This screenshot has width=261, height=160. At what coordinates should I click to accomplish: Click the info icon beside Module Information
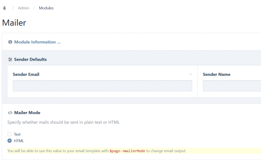tap(10, 42)
